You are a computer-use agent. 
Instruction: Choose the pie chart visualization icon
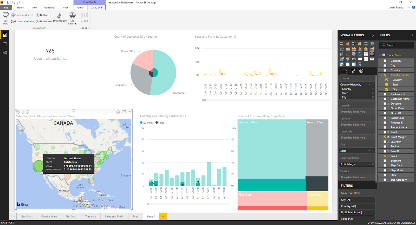pos(354,54)
